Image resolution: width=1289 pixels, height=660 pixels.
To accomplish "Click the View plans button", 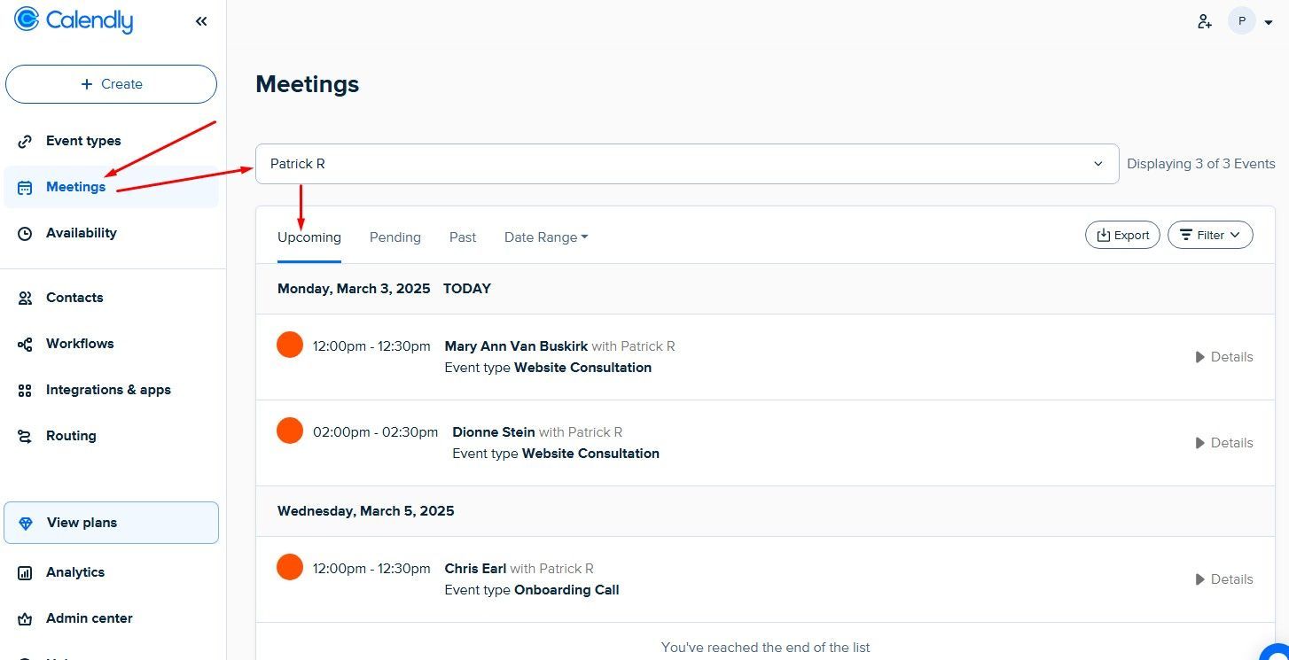I will tap(111, 523).
